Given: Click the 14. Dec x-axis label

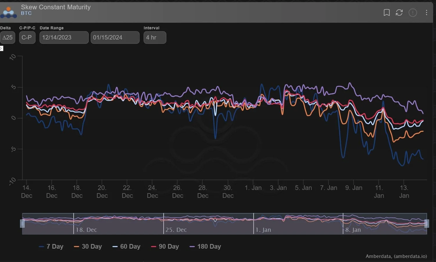Looking at the screenshot, I should 26,192.
